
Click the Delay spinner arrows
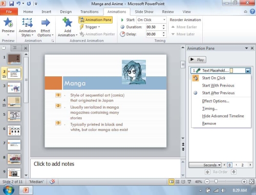tap(164, 34)
